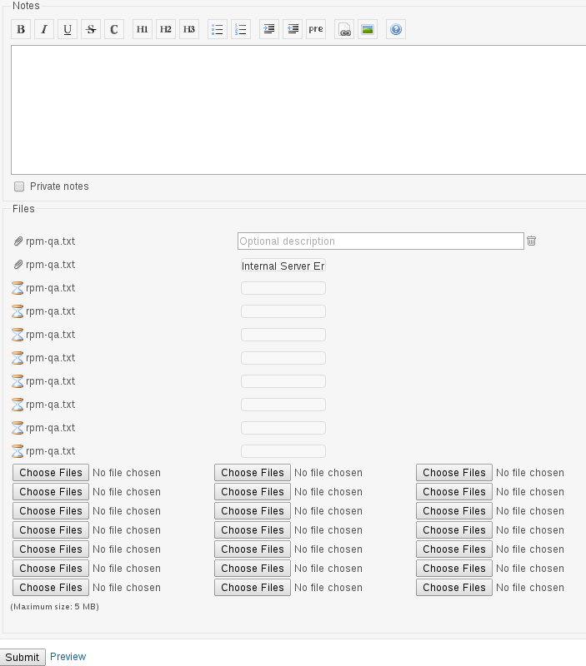Apply italic formatting to the notes
Screen dimensions: 586x666
click(44, 29)
